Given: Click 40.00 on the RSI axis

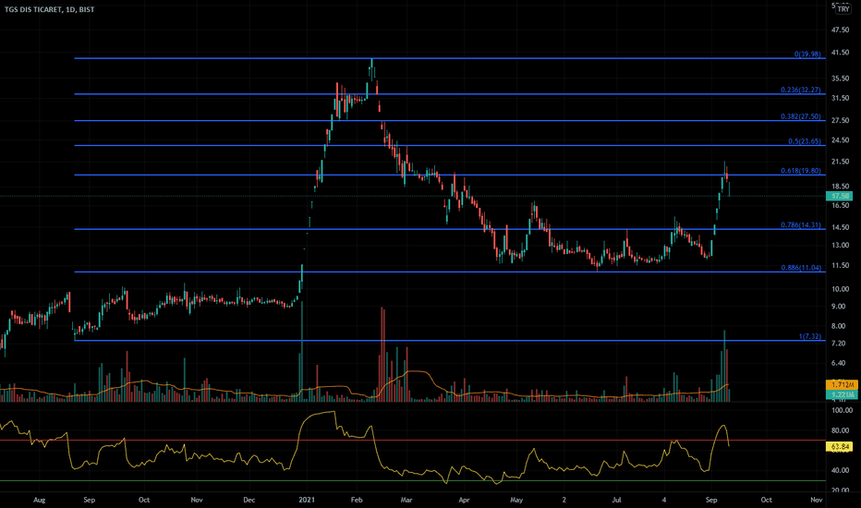Looking at the screenshot, I should click(840, 471).
